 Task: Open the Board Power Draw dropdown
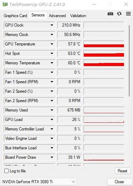(52, 157)
